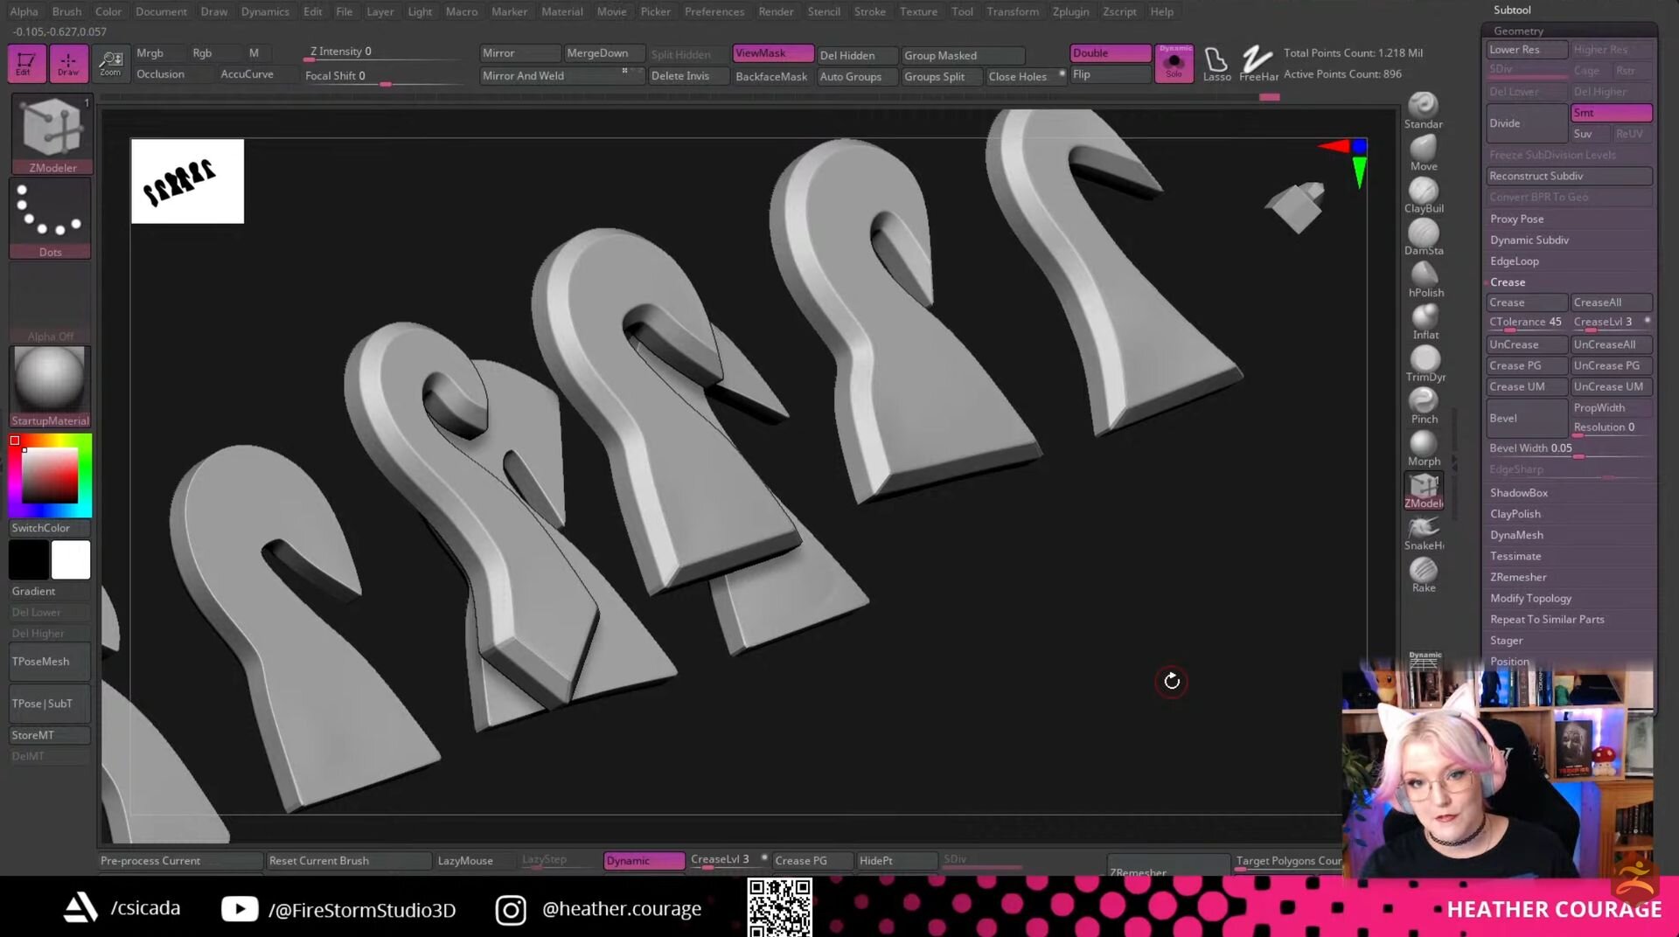
Task: Open the Stroke menu
Action: (x=869, y=11)
